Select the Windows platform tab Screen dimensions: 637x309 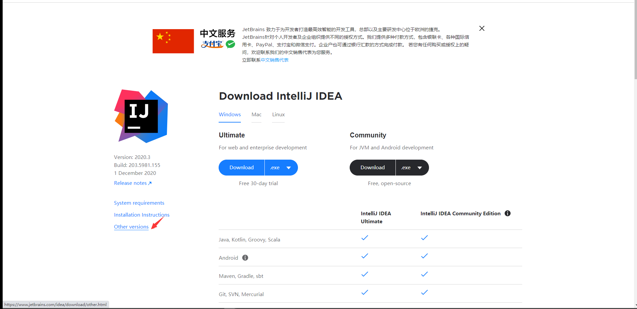(x=230, y=115)
